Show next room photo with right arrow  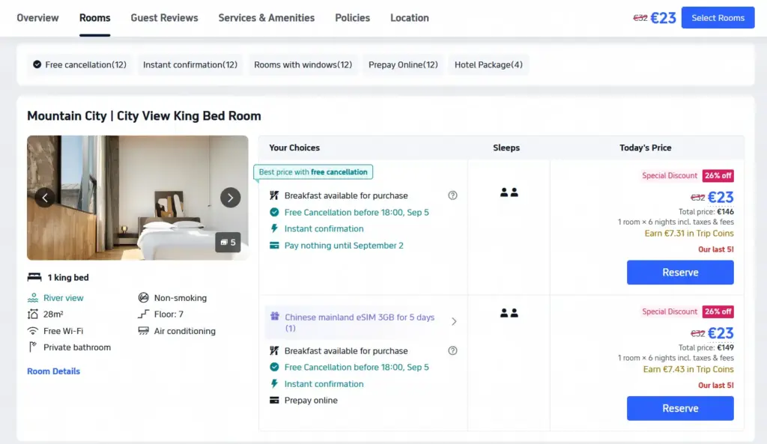231,198
